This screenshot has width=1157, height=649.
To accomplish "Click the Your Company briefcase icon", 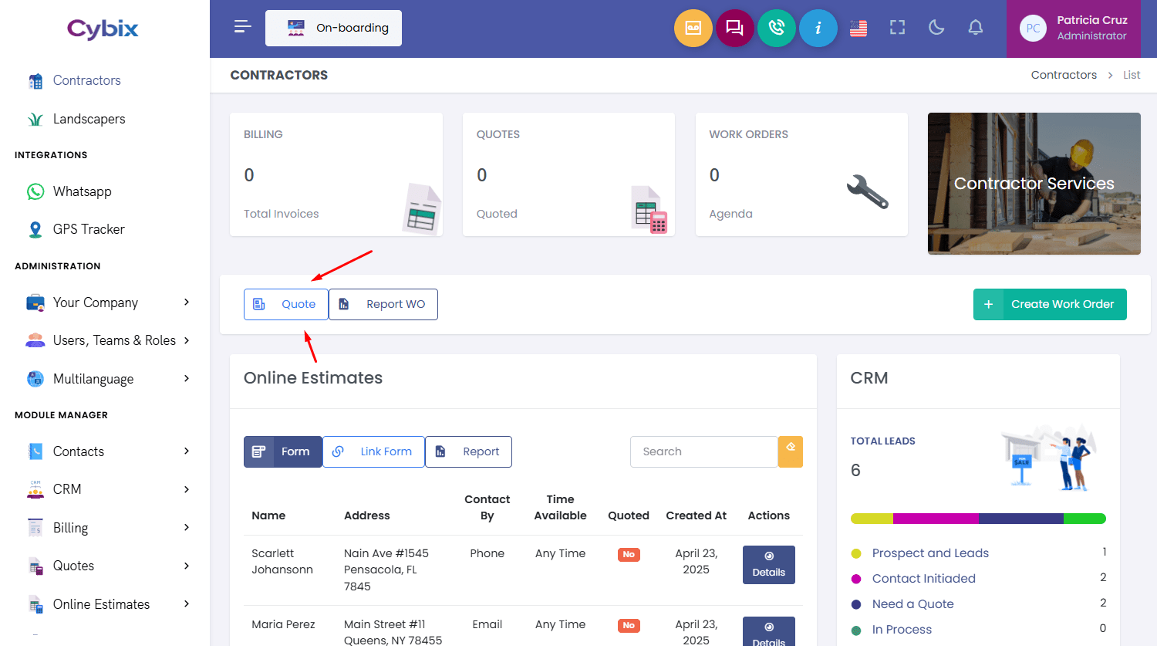I will point(35,303).
